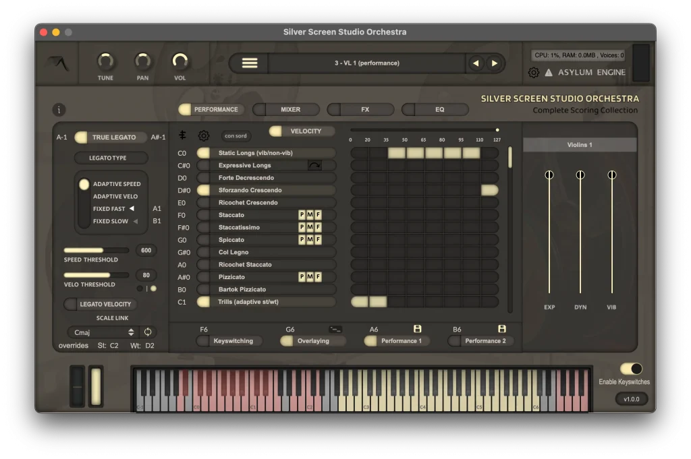
Task: Select the F dynamic for Spiccato
Action: pyautogui.click(x=318, y=239)
